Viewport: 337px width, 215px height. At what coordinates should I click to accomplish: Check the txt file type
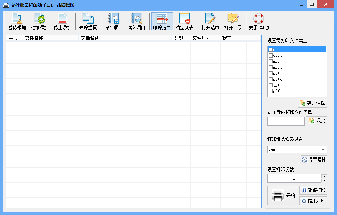click(270, 85)
